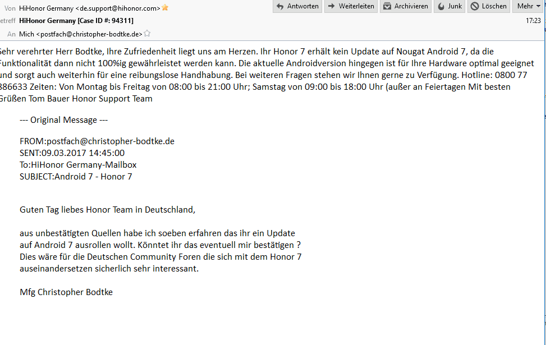
Task: Click the 'Von' sender label
Action: tap(10, 8)
